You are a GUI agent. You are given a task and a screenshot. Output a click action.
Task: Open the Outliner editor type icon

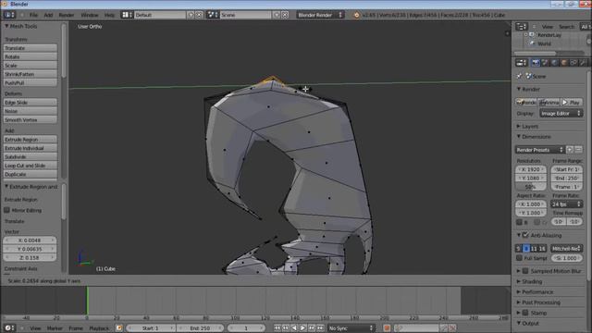click(x=522, y=27)
